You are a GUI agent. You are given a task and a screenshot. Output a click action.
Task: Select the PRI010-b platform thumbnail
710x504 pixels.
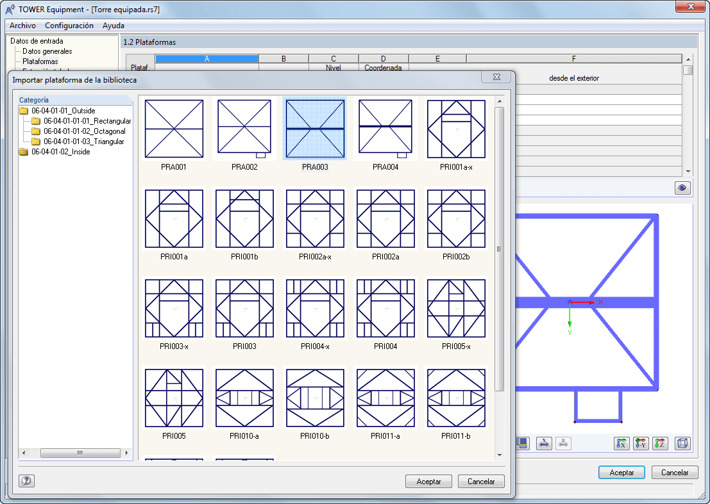click(x=315, y=398)
